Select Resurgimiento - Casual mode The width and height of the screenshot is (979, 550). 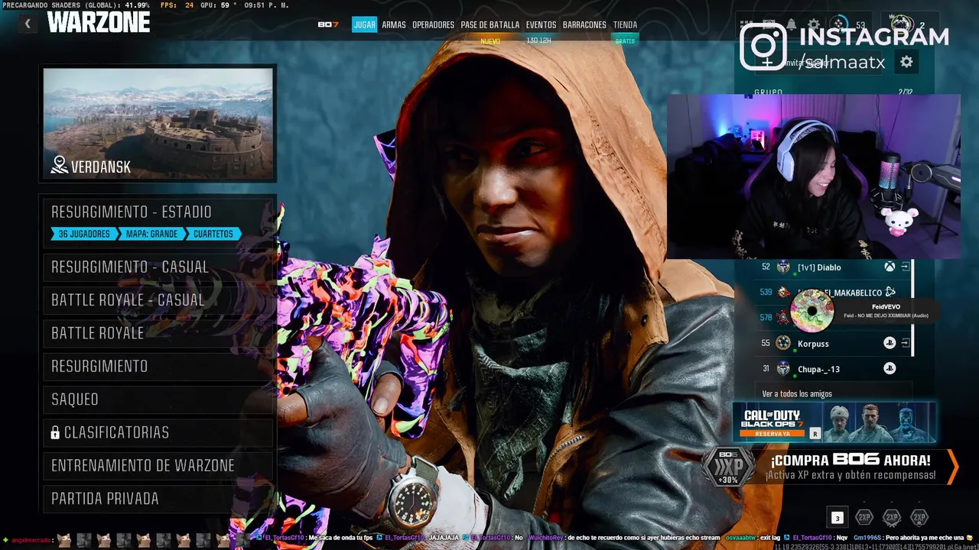click(158, 267)
